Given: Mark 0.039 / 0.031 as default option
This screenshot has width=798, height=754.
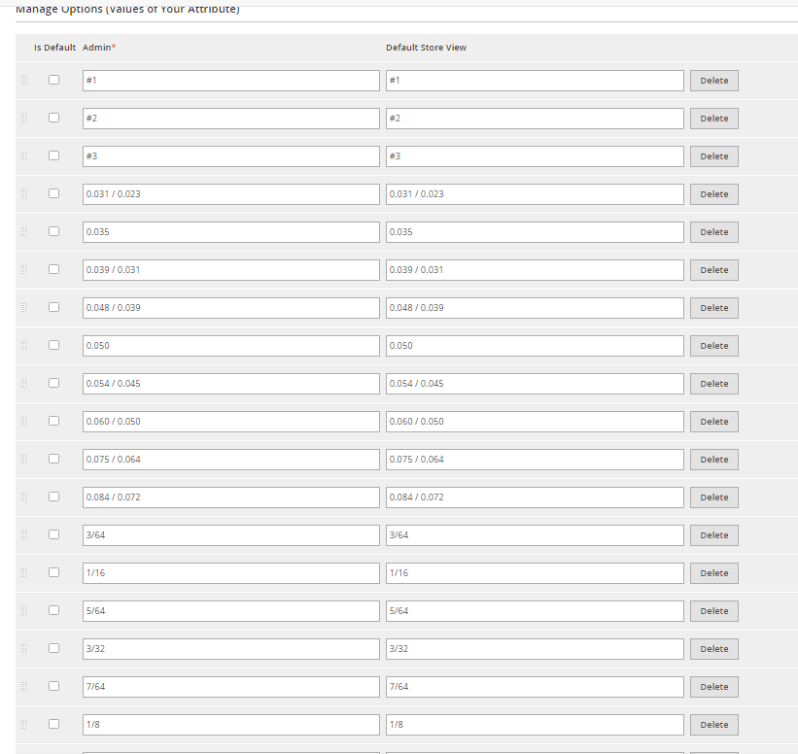Looking at the screenshot, I should coord(54,269).
